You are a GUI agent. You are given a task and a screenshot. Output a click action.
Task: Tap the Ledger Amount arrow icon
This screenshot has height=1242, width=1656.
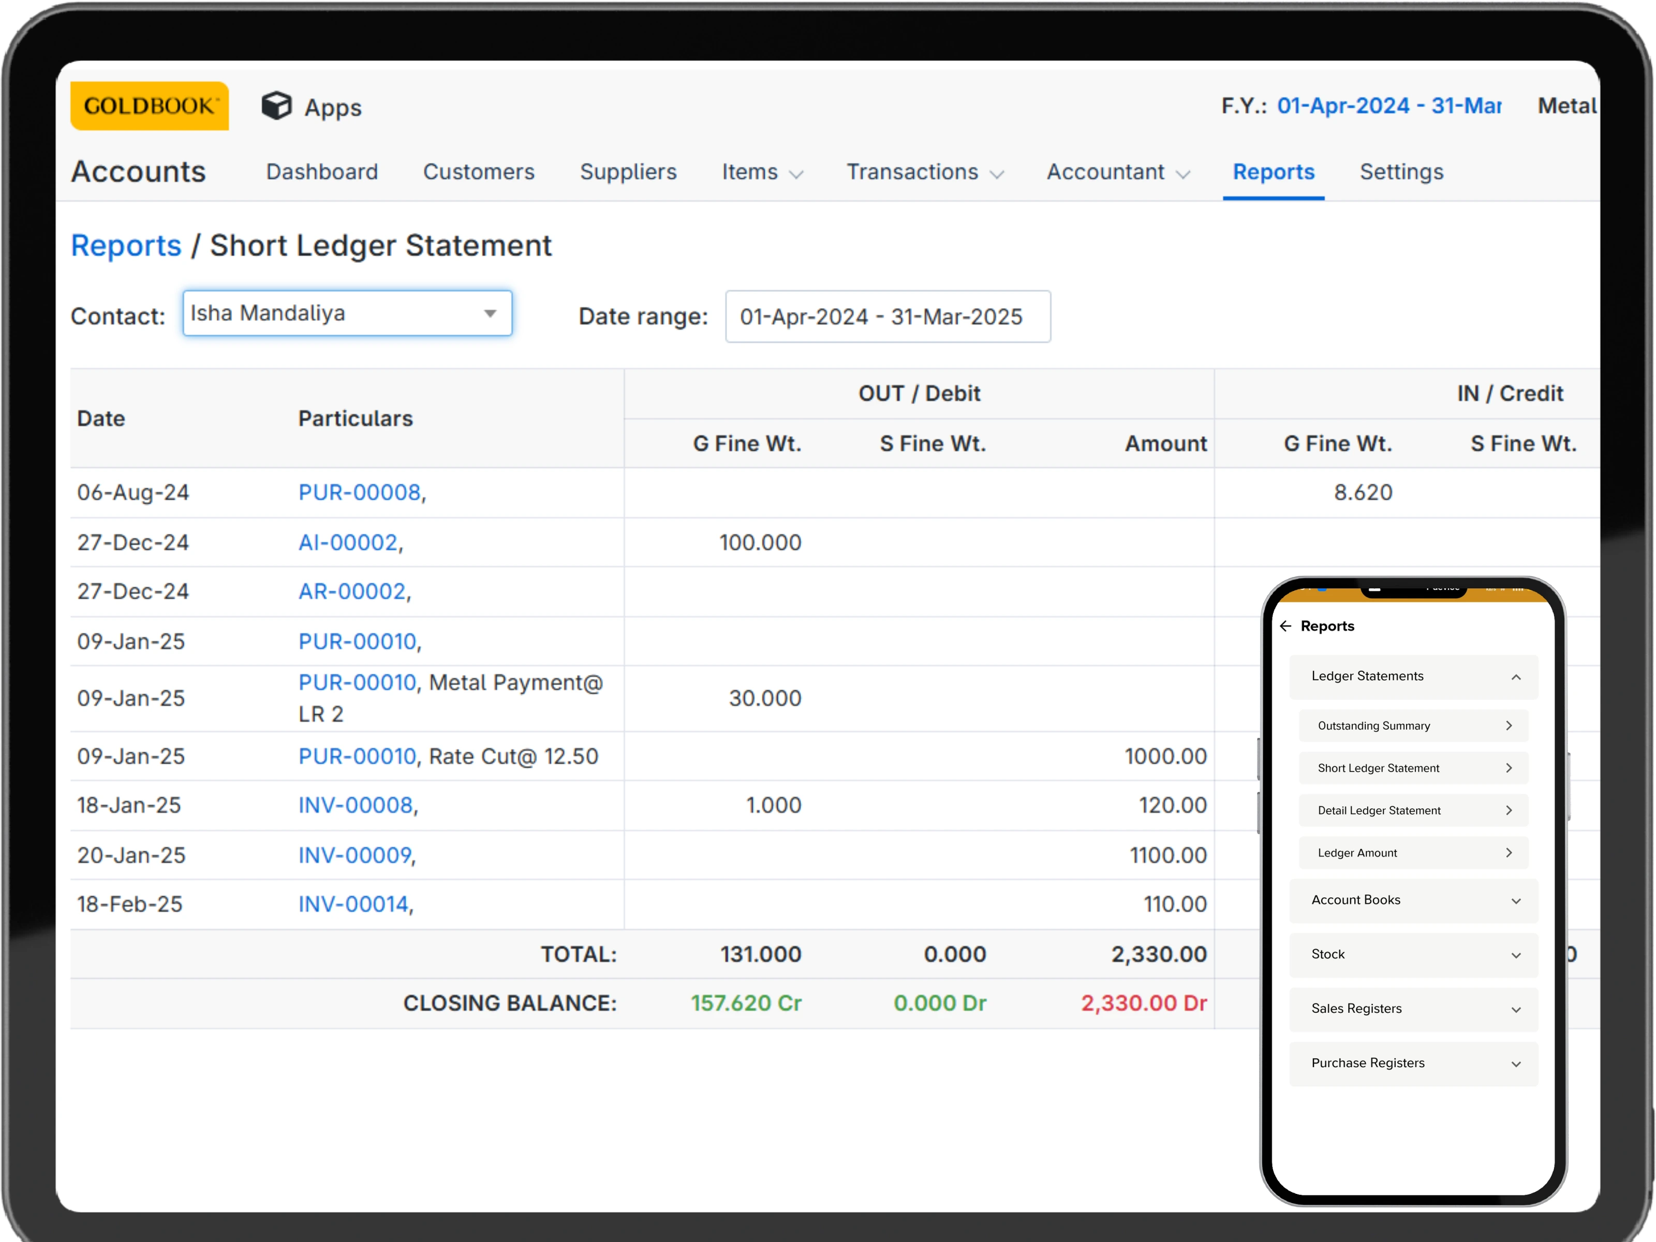(x=1509, y=853)
